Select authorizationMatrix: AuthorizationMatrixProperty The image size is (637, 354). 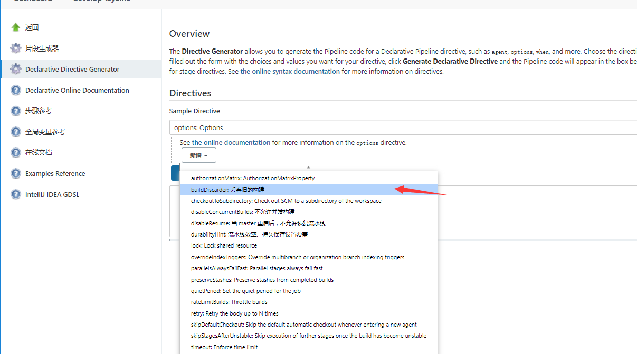(309, 178)
